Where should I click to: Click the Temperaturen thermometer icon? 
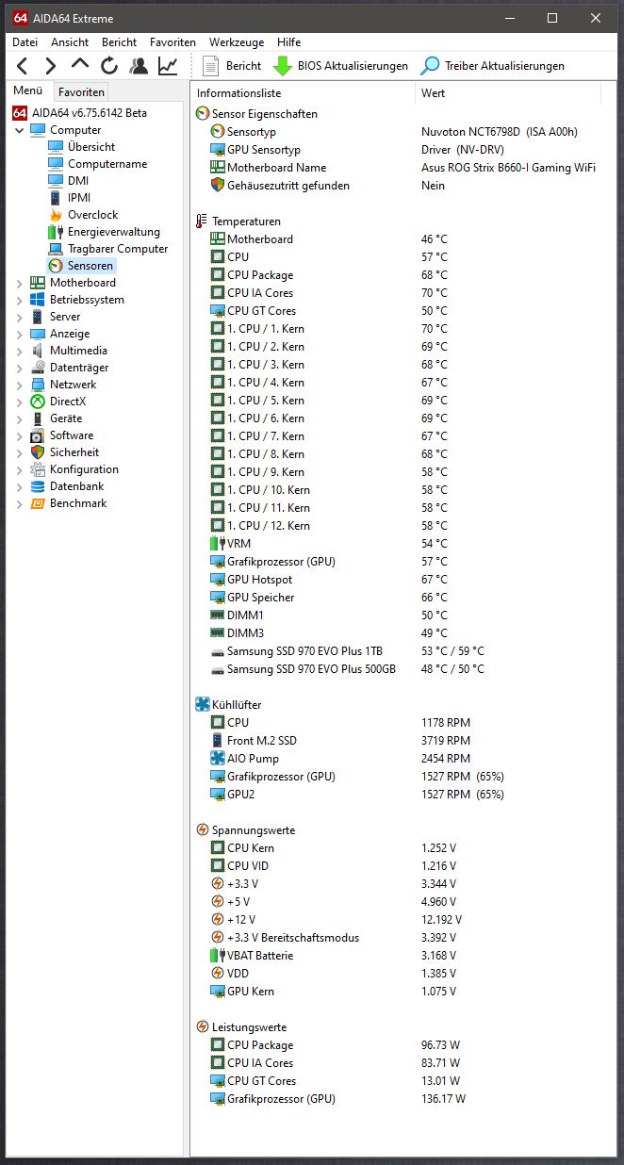[203, 222]
